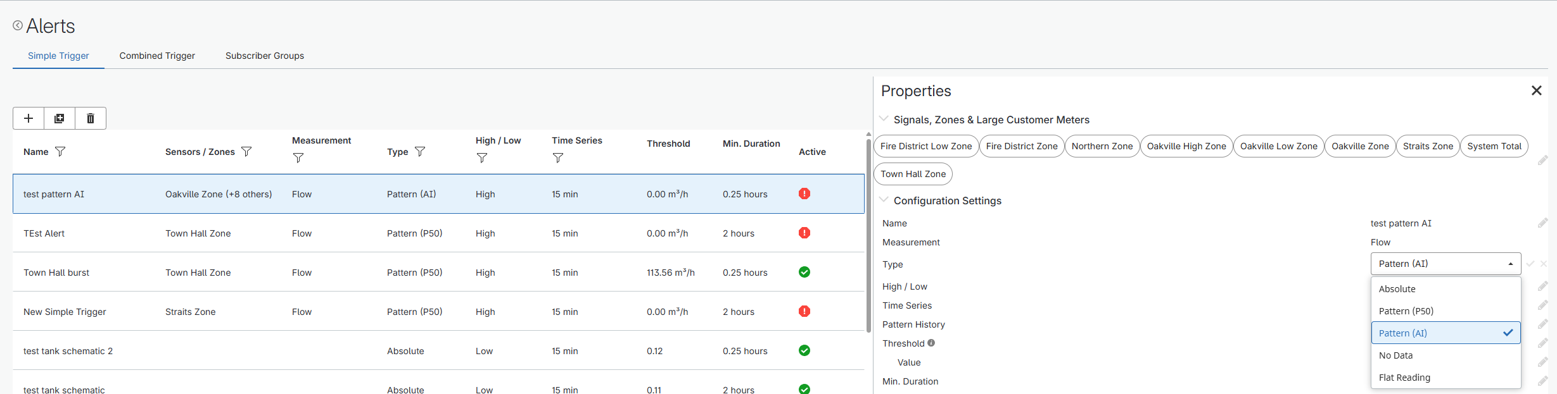
Task: Switch to the Combined Trigger tab
Action: tap(157, 56)
